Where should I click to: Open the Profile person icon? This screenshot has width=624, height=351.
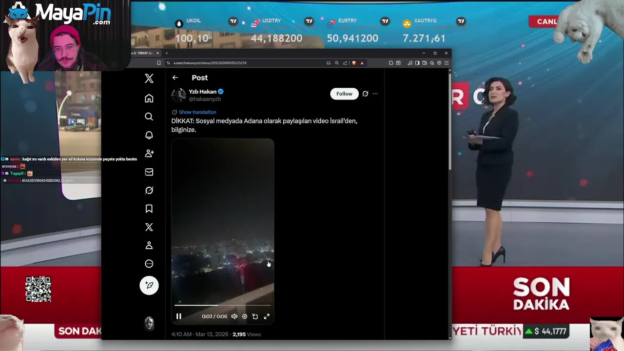pos(149,245)
